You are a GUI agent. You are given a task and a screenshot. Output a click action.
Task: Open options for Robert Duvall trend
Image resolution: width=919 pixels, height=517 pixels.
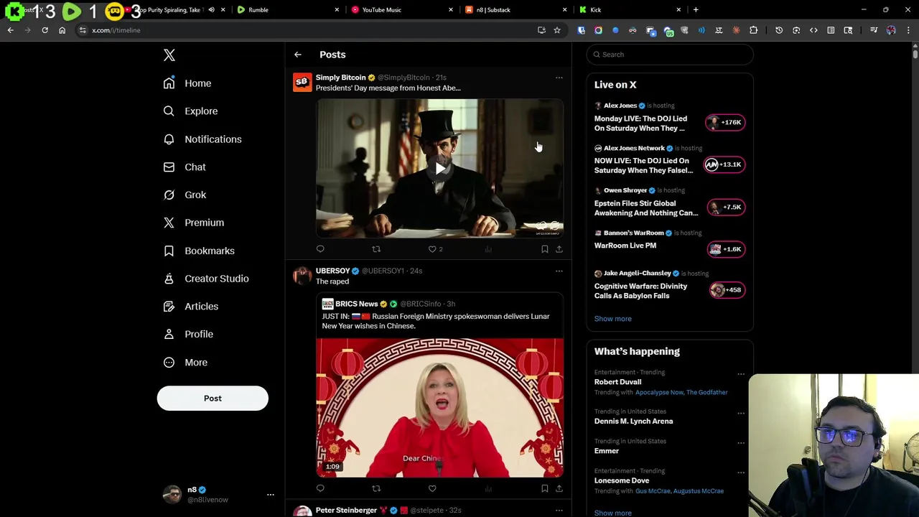(740, 373)
